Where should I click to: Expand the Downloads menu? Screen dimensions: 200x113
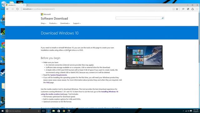65,23
